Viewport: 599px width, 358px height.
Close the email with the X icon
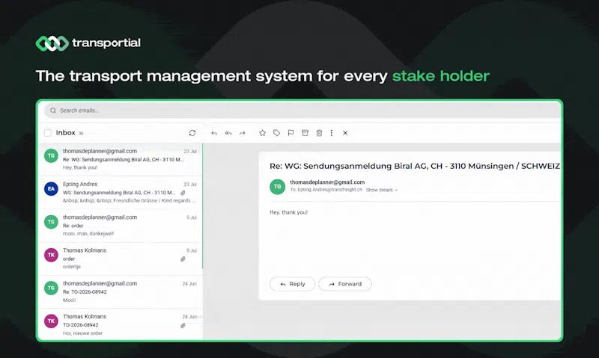click(x=345, y=133)
